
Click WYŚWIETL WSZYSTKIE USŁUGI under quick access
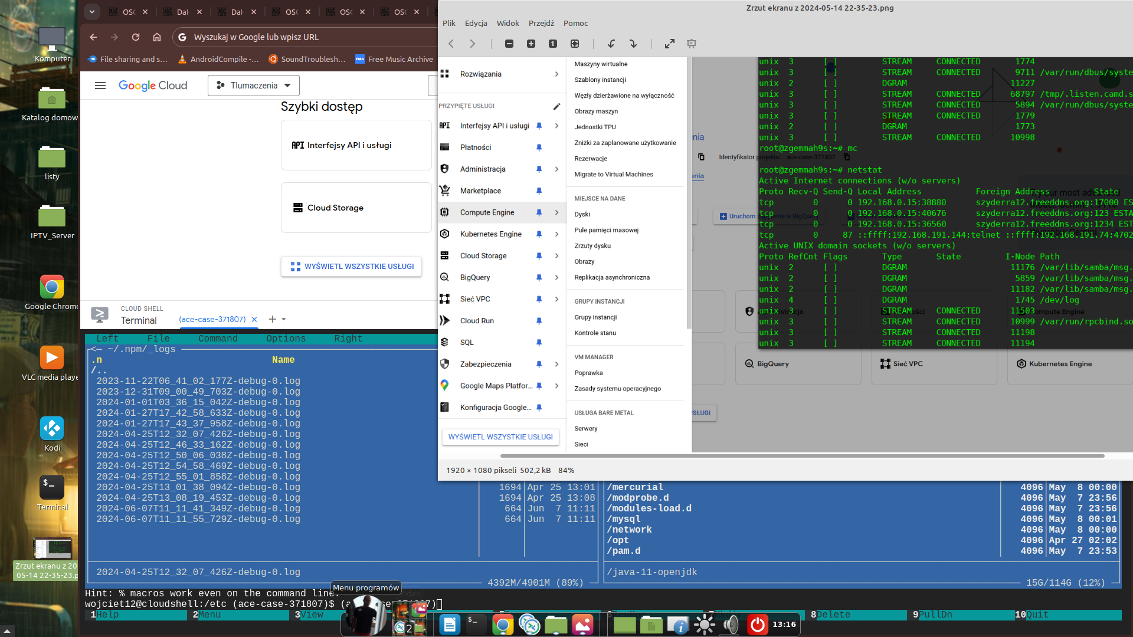point(352,267)
